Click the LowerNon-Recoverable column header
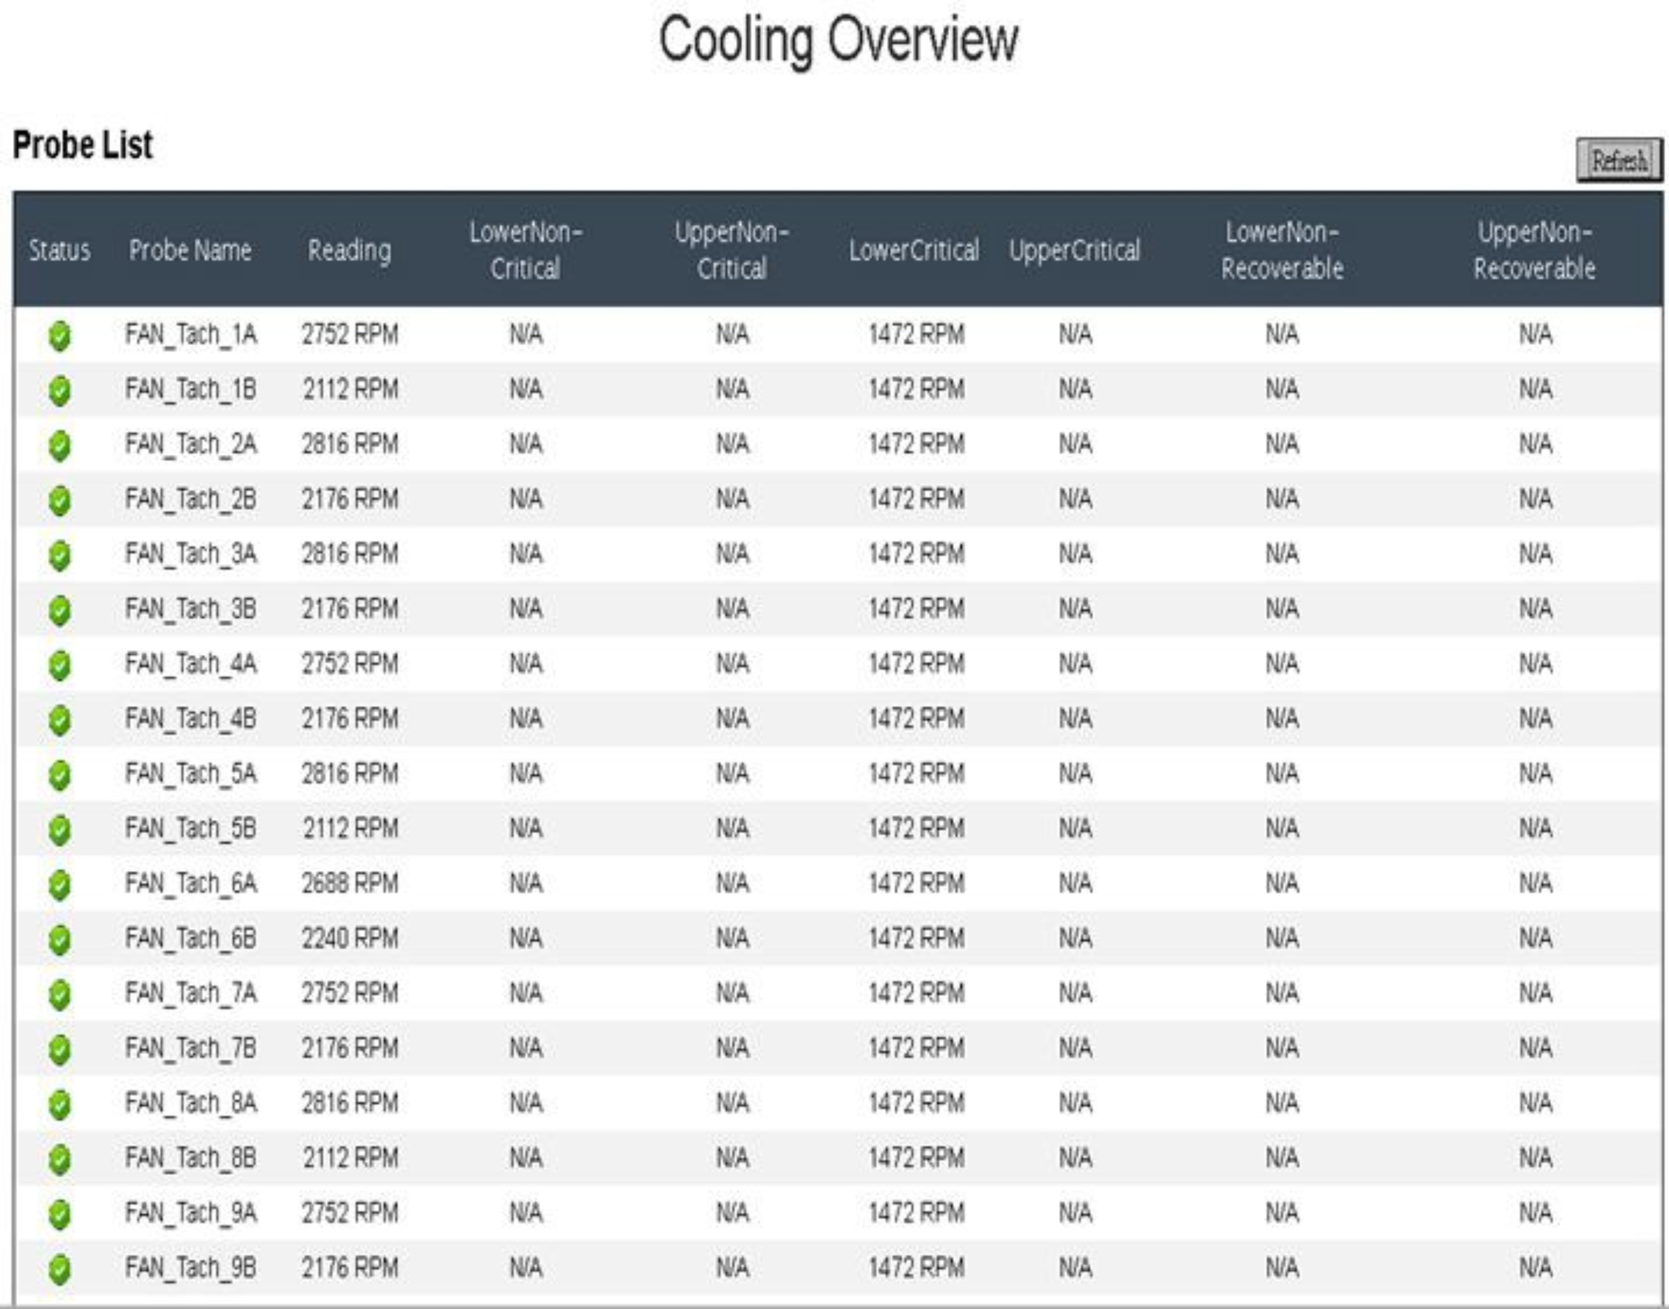 1282,250
